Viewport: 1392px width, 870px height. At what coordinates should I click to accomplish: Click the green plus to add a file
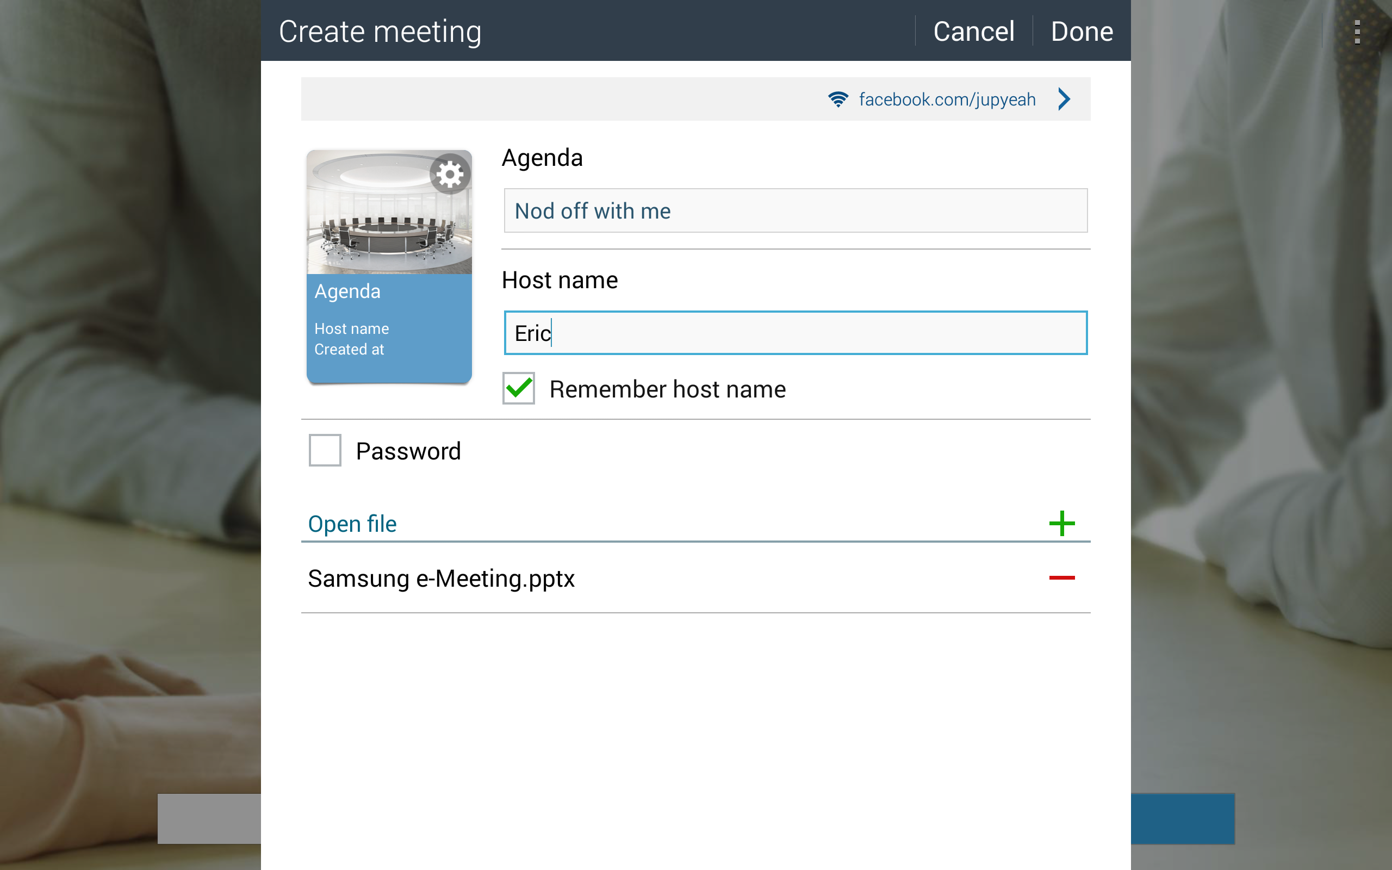(1061, 524)
